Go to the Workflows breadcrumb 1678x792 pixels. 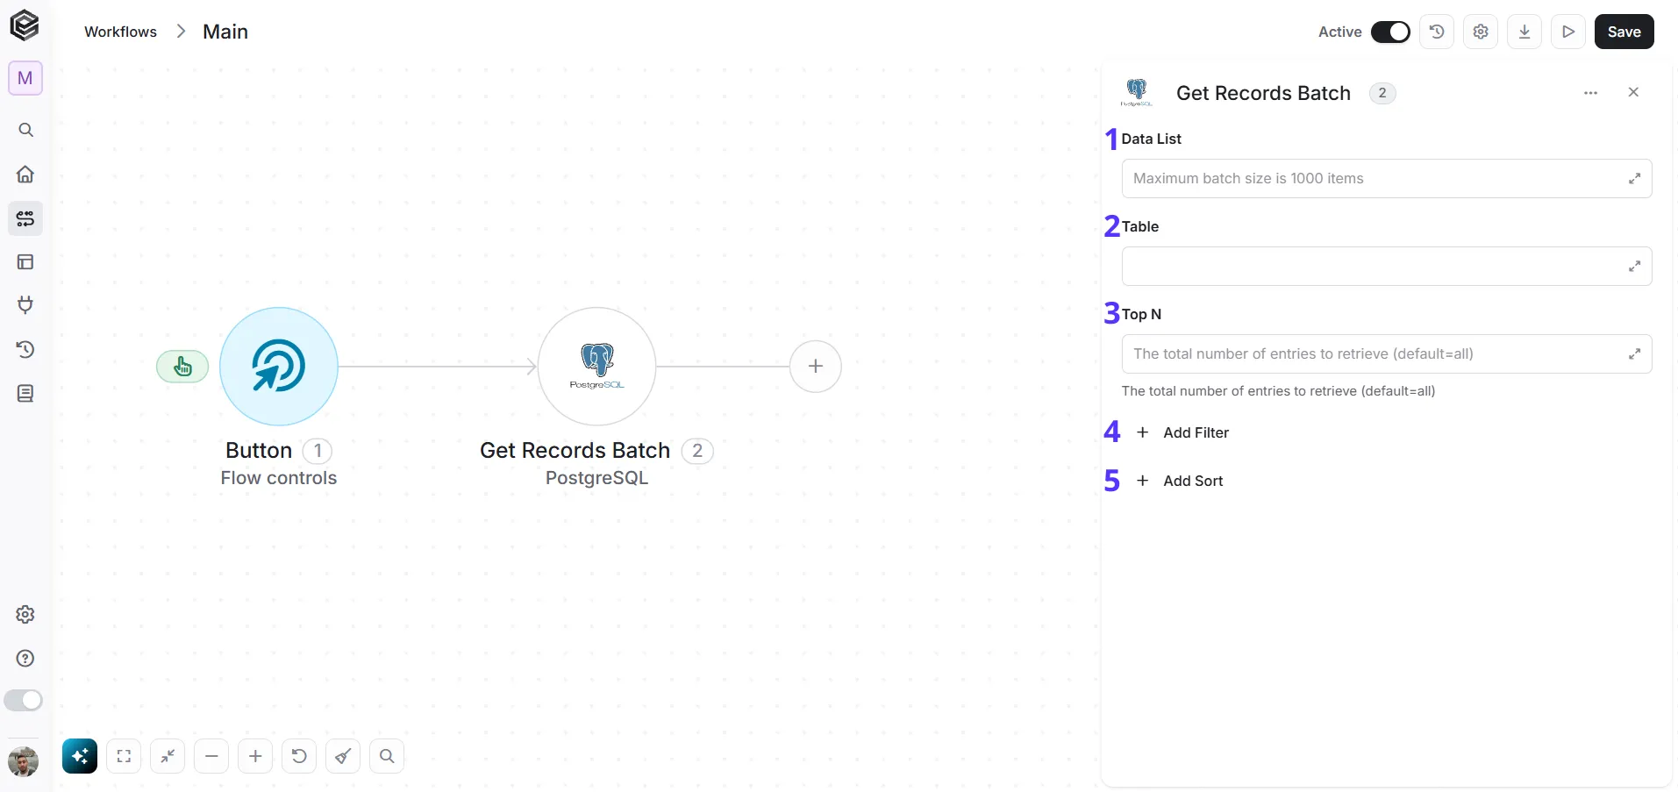(120, 32)
